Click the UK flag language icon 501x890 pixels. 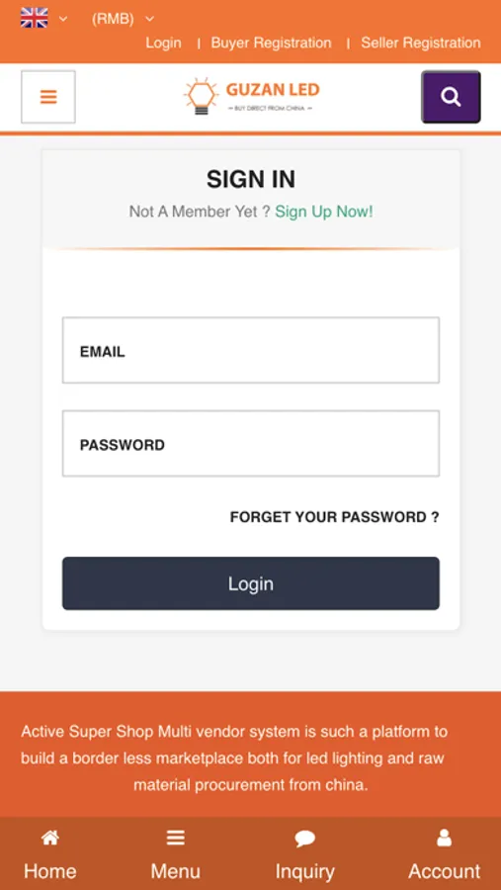coord(34,18)
